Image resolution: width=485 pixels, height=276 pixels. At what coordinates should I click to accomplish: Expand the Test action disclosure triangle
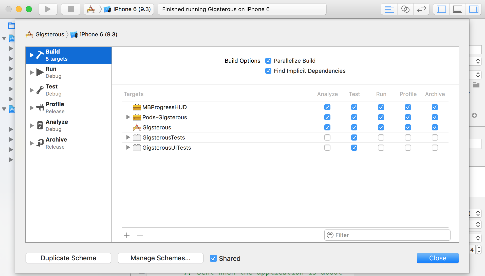coord(32,90)
